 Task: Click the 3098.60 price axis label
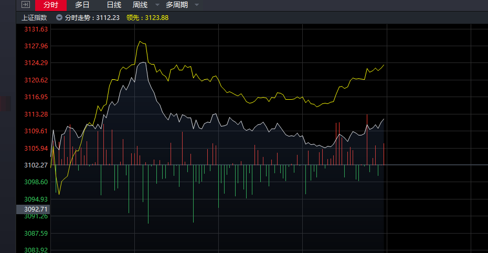coord(36,182)
